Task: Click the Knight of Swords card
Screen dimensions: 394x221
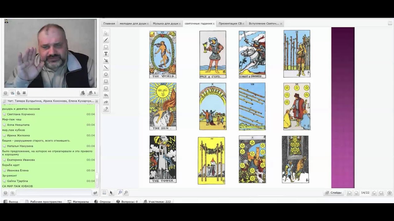Action: click(x=252, y=55)
